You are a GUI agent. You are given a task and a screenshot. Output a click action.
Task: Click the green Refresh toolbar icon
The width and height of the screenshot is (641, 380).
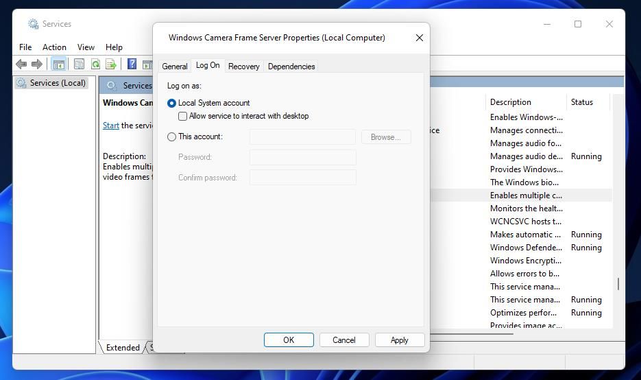(x=95, y=64)
